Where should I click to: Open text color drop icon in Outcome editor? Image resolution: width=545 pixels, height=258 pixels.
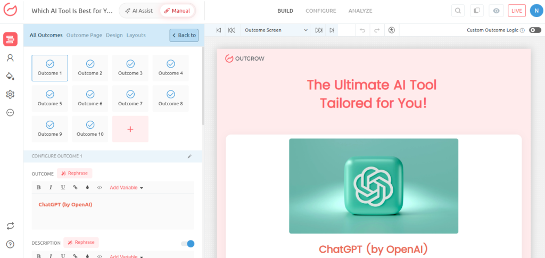tap(87, 187)
